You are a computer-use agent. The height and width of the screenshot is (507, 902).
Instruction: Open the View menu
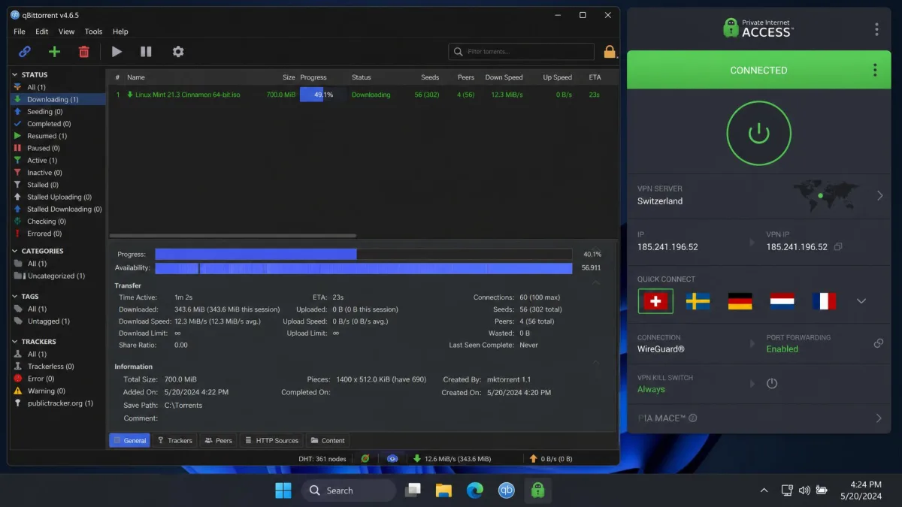[x=67, y=32]
